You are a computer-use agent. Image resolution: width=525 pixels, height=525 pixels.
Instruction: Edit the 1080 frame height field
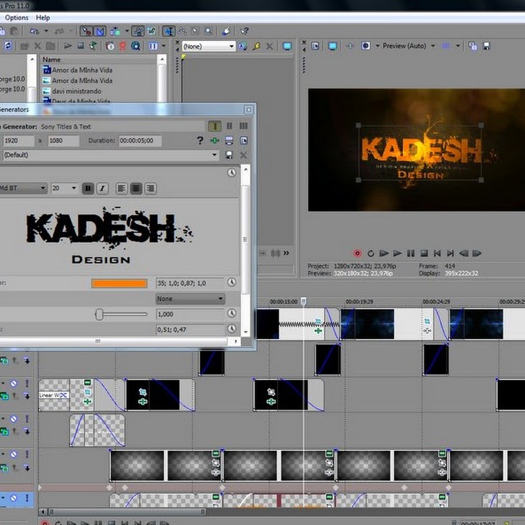(x=64, y=141)
